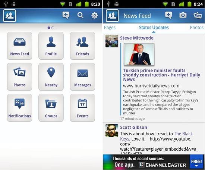Tap the camera icon in News Feed header
205x170 pixels.
183,15
